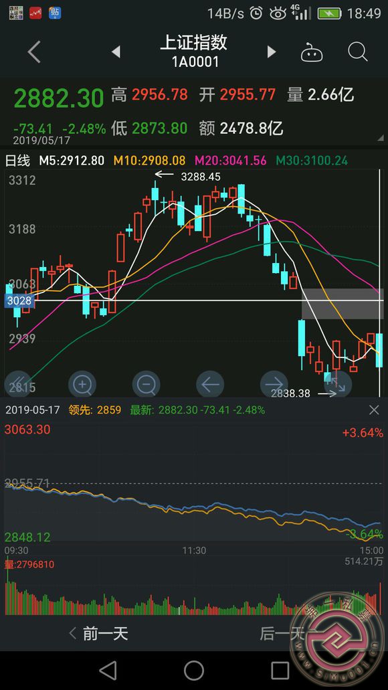Open the 日线 period selector
This screenshot has width=388, height=690.
17,161
